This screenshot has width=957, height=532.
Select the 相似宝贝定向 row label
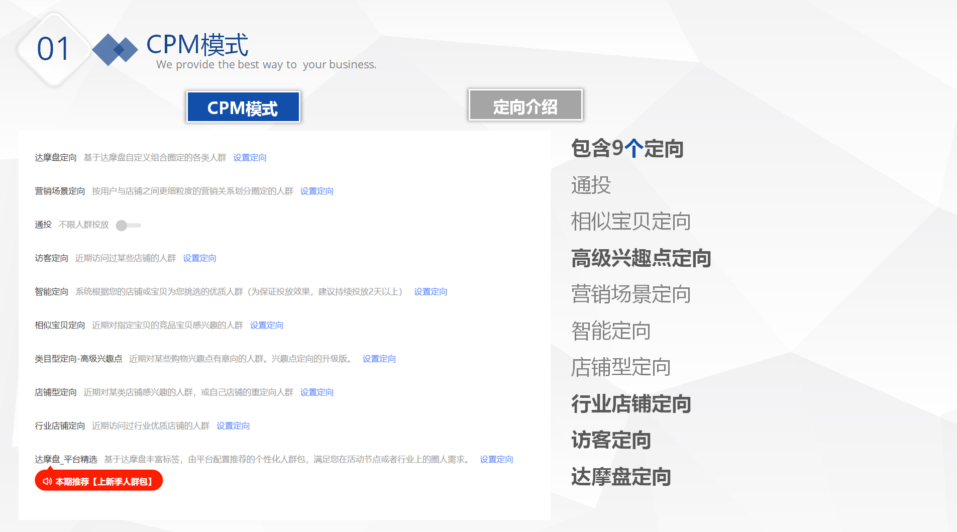pyautogui.click(x=60, y=326)
